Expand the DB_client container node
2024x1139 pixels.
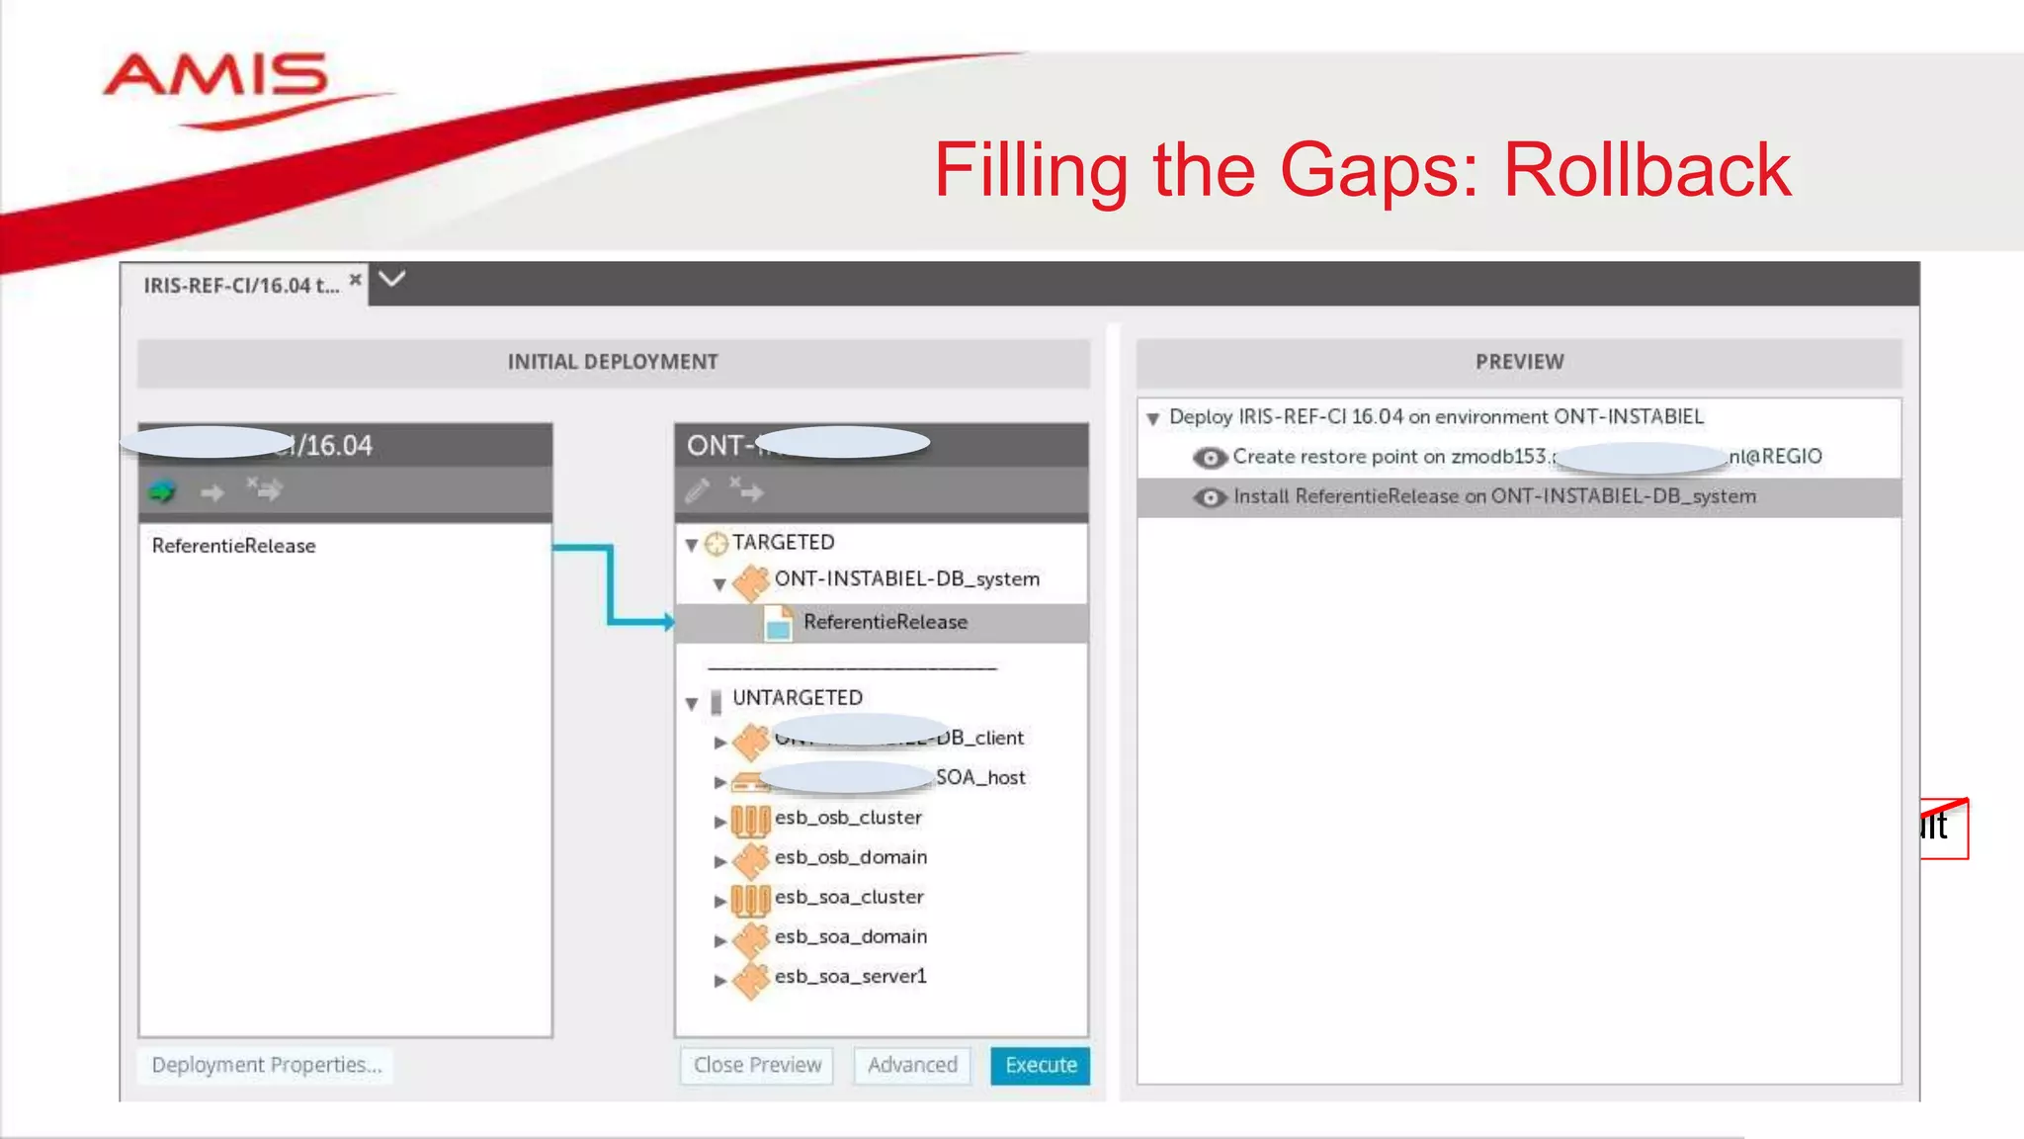pos(720,742)
